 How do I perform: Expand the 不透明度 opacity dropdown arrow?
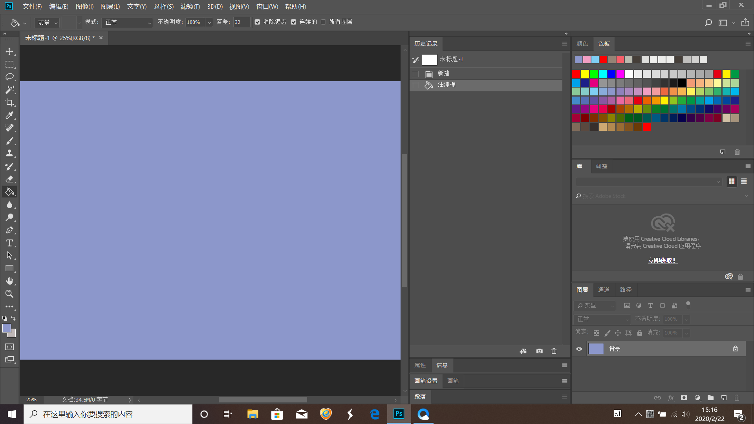coord(209,22)
